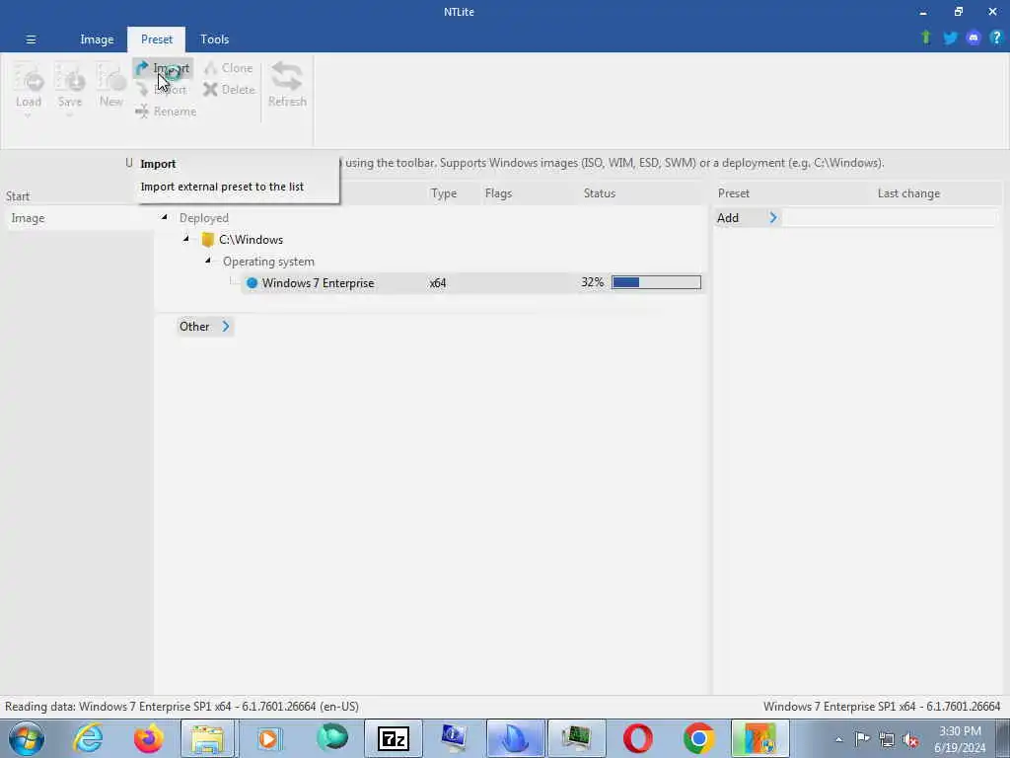Click the Preset column header
The height and width of the screenshot is (758, 1010).
(x=734, y=193)
